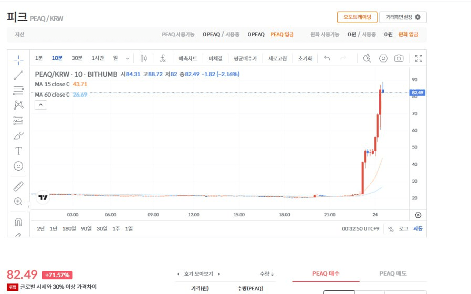Select the crosshair cursor tool
Viewport: 471px width, 294px height.
[18, 59]
